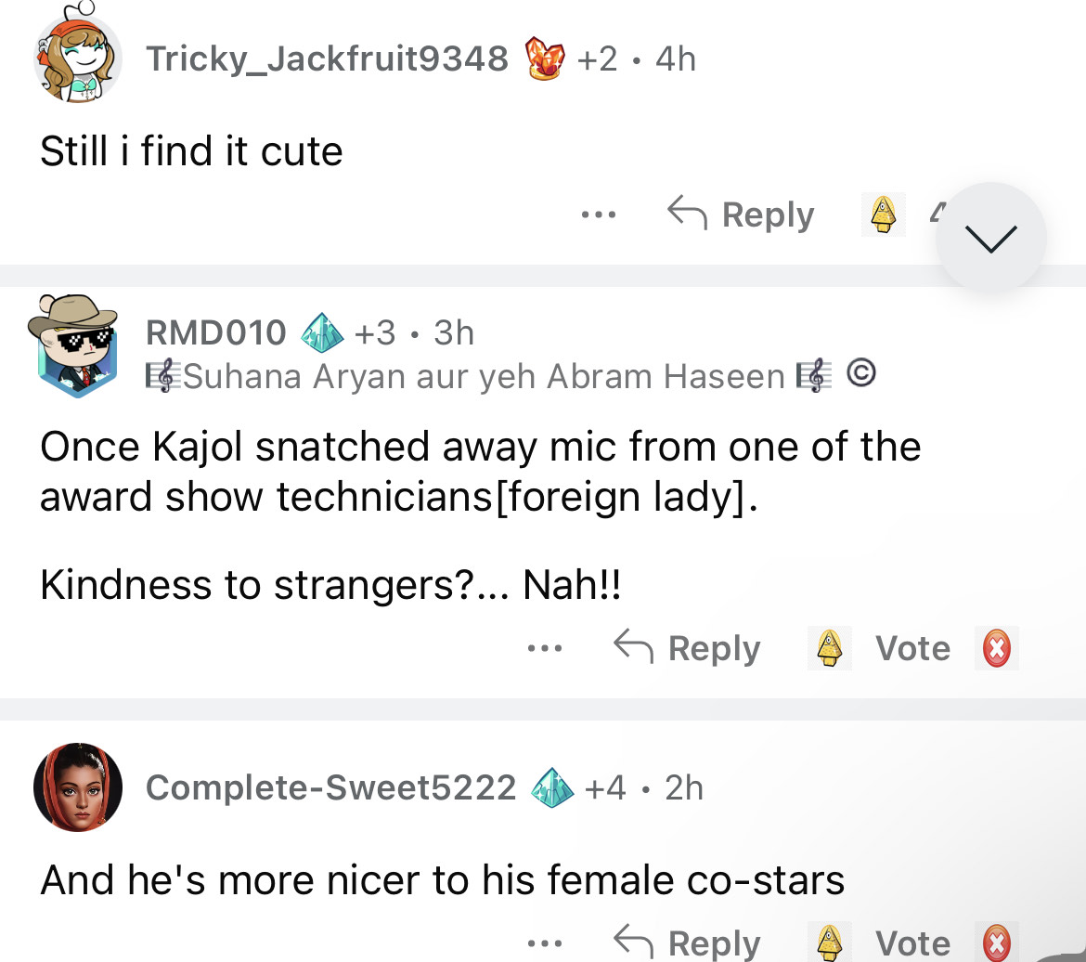Upvote Tricky_Jackfruit9348's comment

tap(882, 215)
